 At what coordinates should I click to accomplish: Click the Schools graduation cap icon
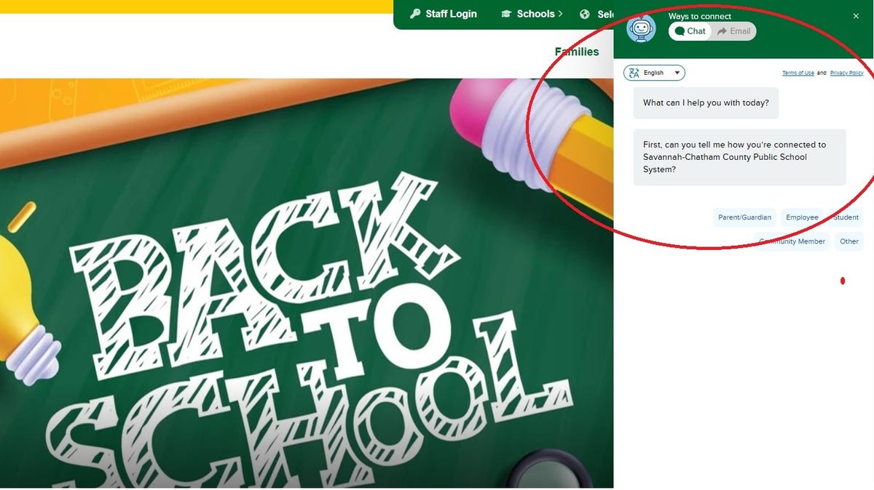pyautogui.click(x=506, y=14)
